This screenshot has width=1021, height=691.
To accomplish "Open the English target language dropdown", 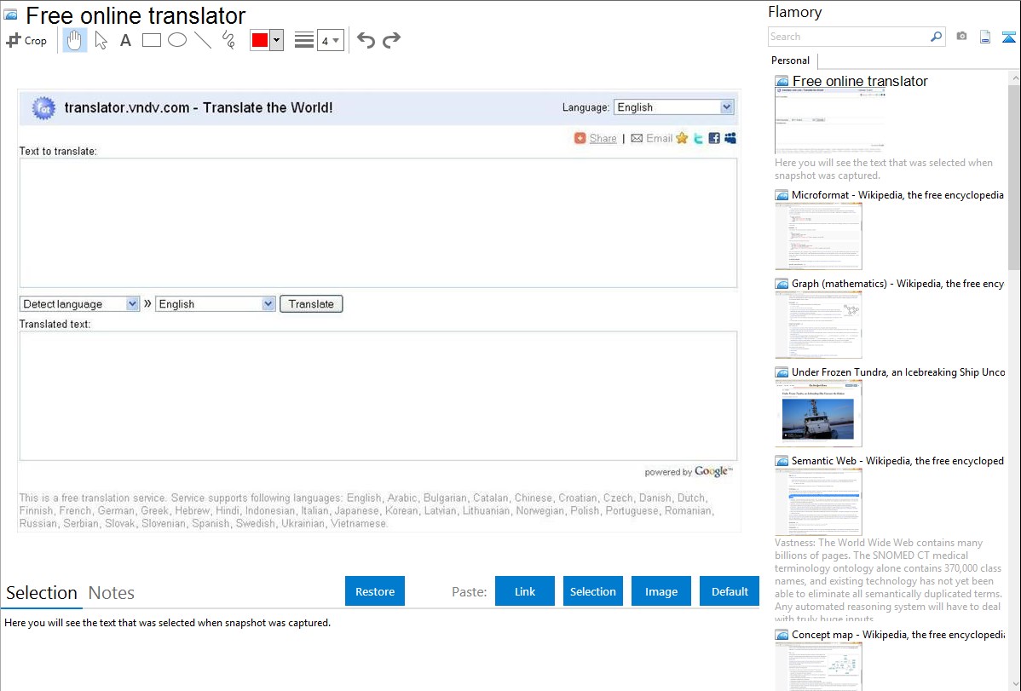I will click(216, 303).
